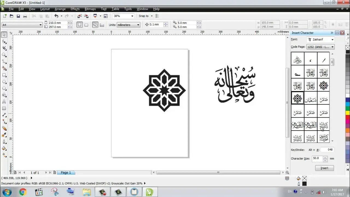Click the red color swatch in palette
The height and width of the screenshot is (197, 350).
point(348,118)
